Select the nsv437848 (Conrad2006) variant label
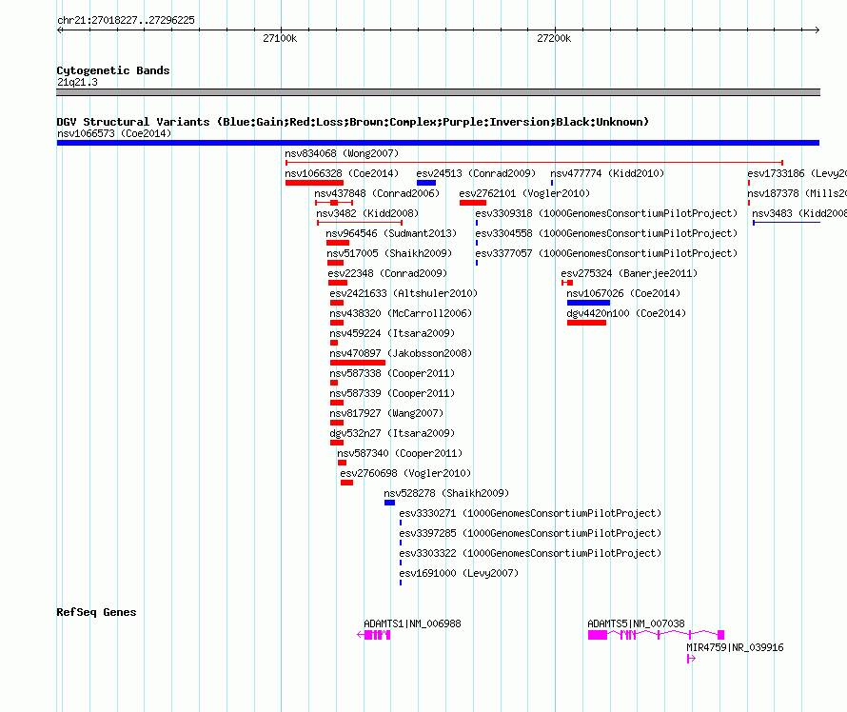 coord(377,193)
